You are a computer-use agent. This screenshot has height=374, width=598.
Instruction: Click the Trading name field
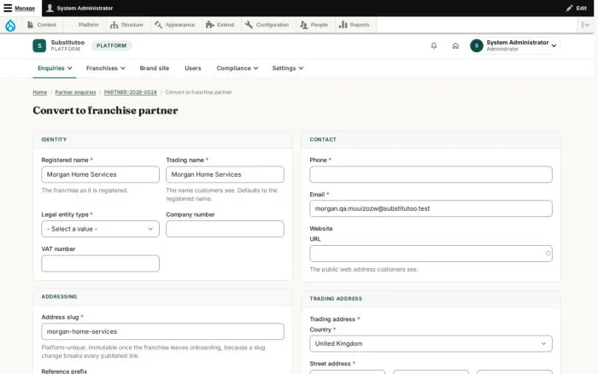click(225, 174)
